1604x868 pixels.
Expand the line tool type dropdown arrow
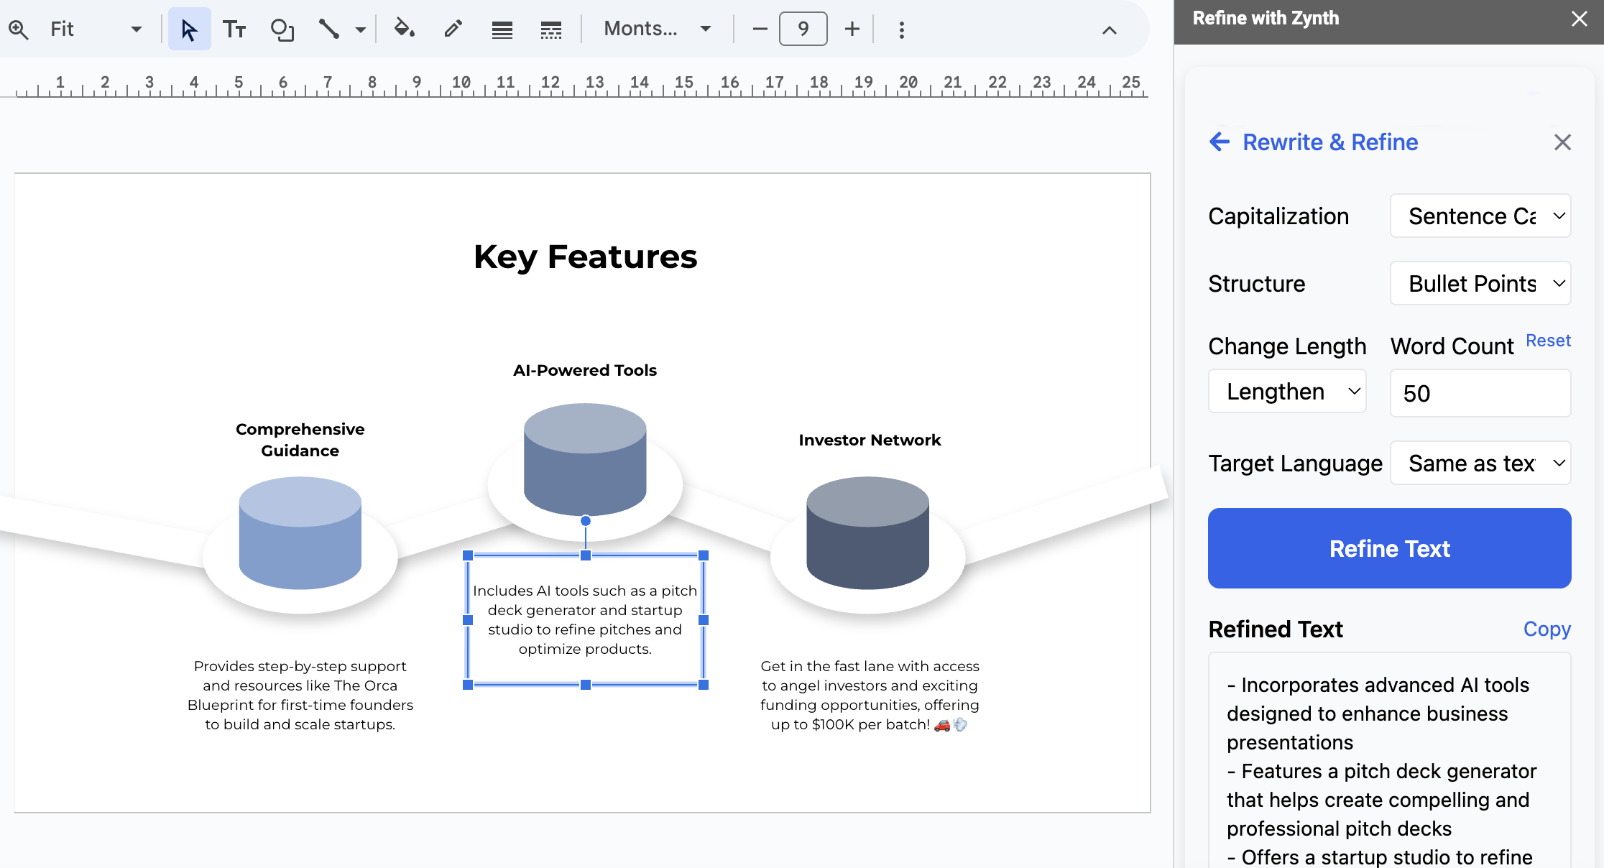pos(361,29)
